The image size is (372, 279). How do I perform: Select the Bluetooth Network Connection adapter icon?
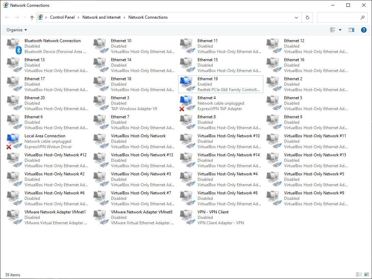point(14,46)
